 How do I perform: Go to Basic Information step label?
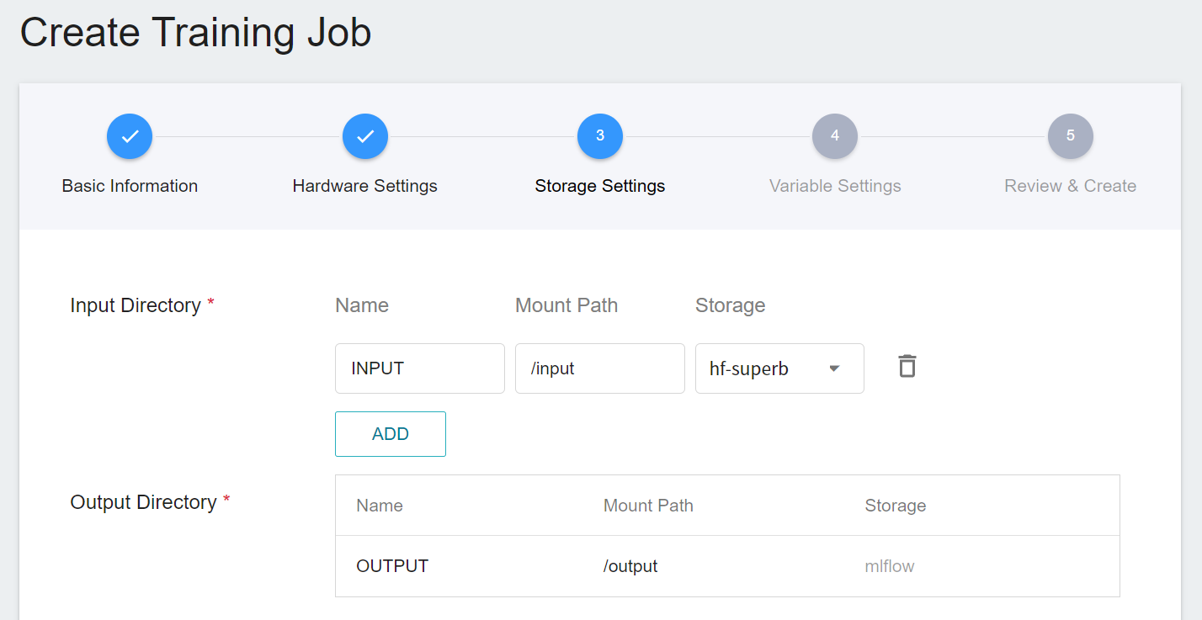(130, 186)
